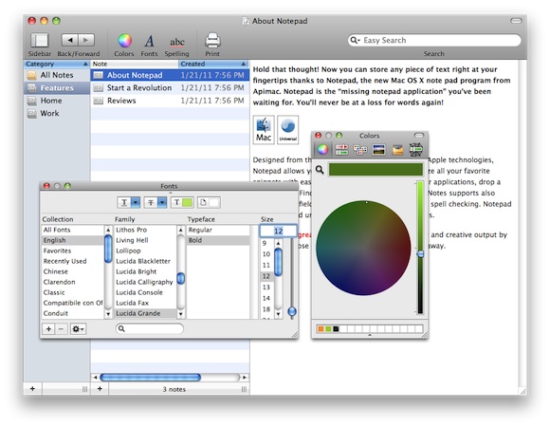
Task: Open the Fonts toolbar icon
Action: click(x=150, y=41)
